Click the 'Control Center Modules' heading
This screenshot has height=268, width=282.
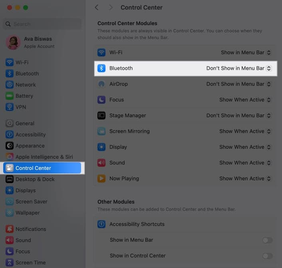[127, 24]
